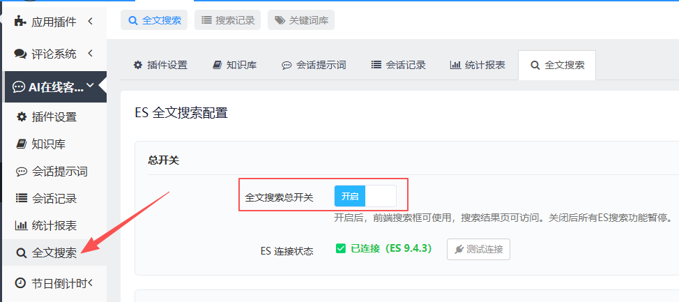Expand the 应用插件 sidebar menu chevron
Image resolution: width=679 pixels, height=302 pixels.
90,21
